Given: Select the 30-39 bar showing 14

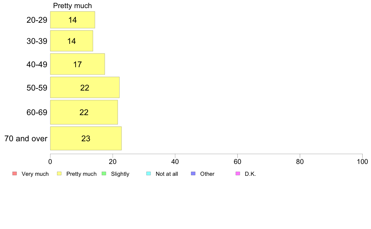Looking at the screenshot, I should click(72, 41).
